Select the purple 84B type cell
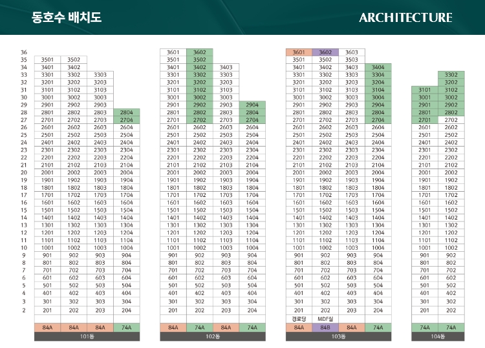The width and height of the screenshot is (485, 348). pos(325,328)
